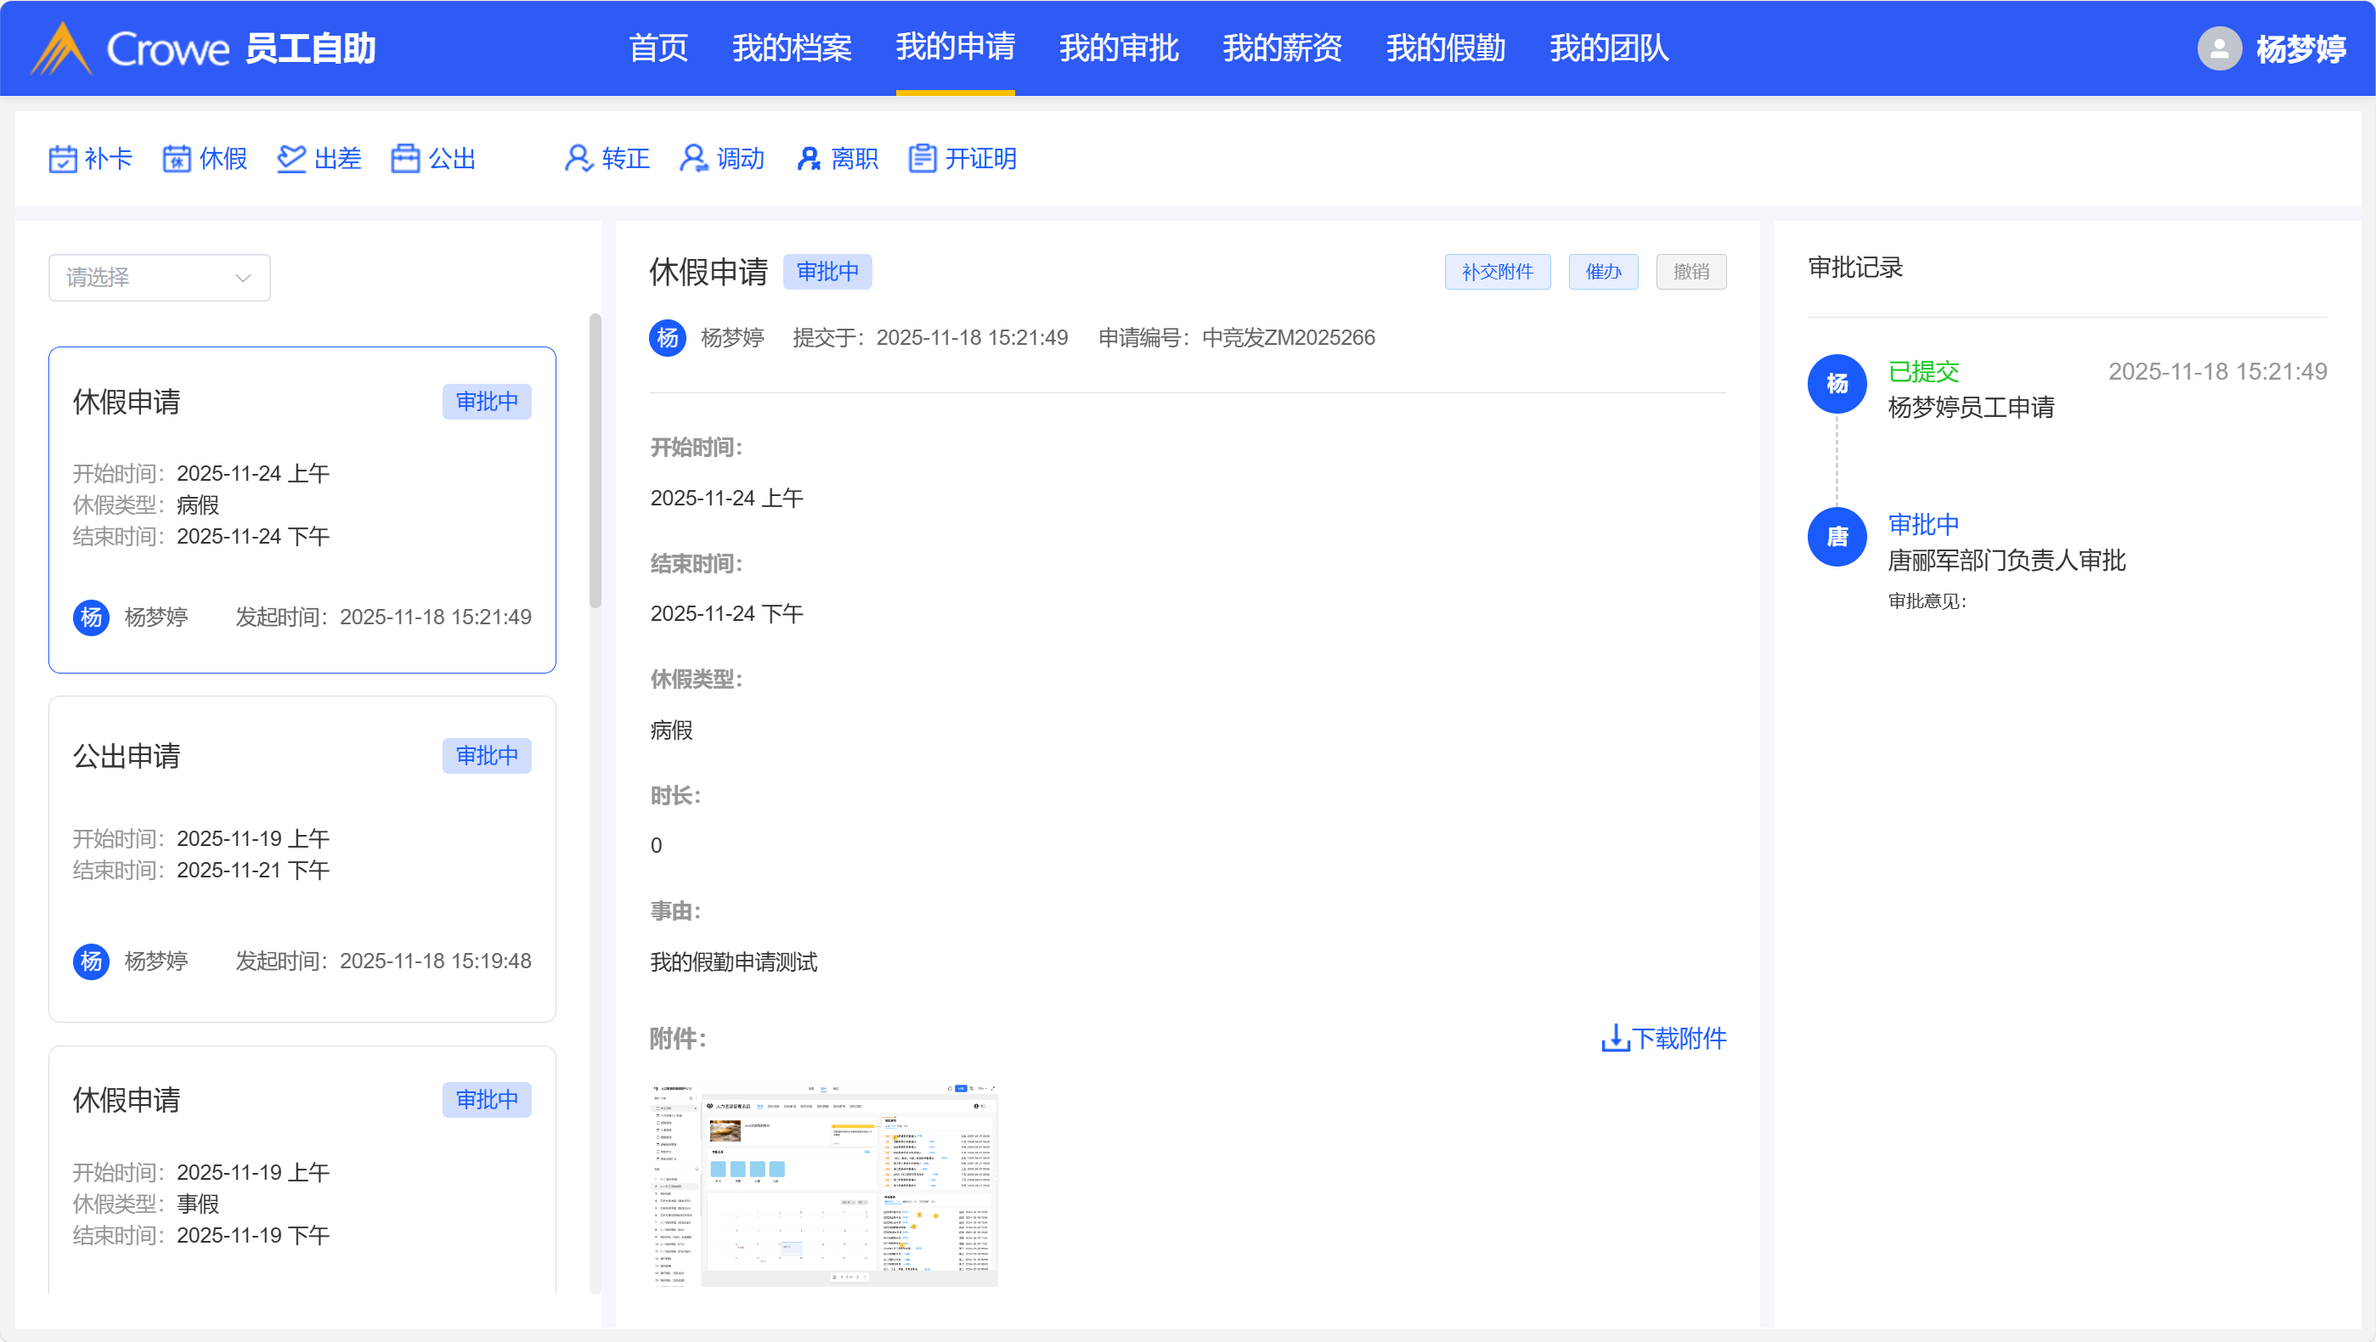The height and width of the screenshot is (1342, 2376).
Task: Click the application list vertical scrollbar
Action: tap(595, 461)
